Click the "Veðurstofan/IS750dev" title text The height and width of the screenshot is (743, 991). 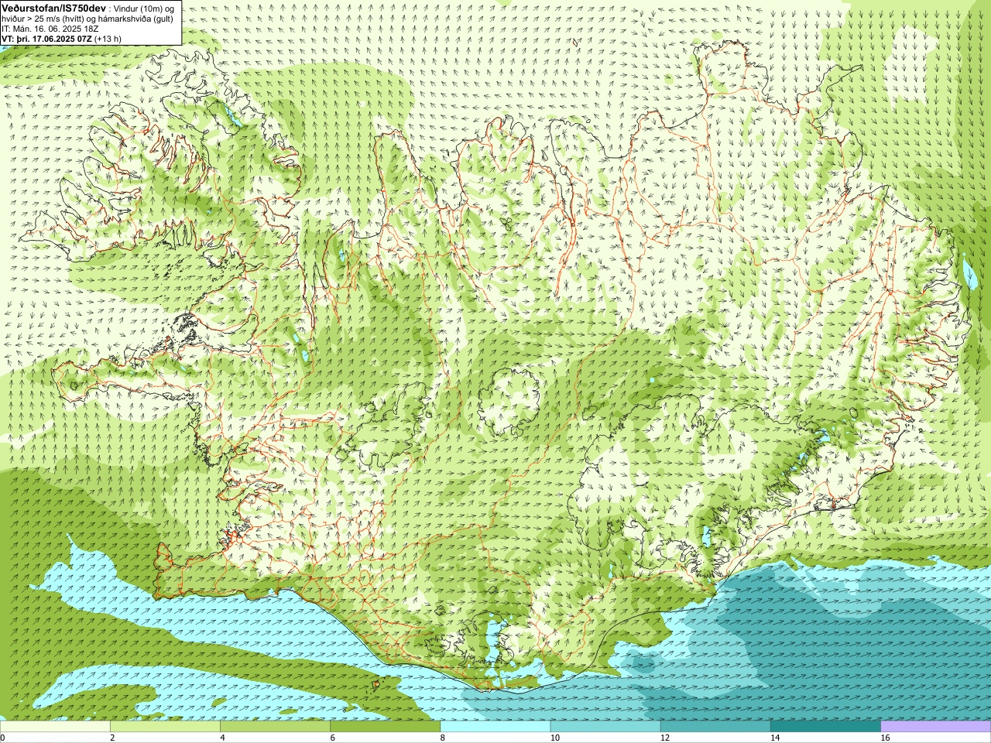(x=53, y=7)
